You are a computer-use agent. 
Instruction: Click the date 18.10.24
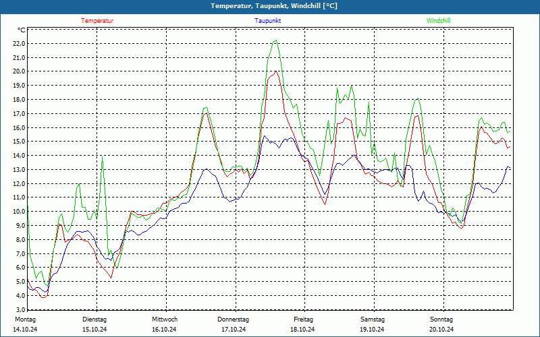(x=302, y=330)
